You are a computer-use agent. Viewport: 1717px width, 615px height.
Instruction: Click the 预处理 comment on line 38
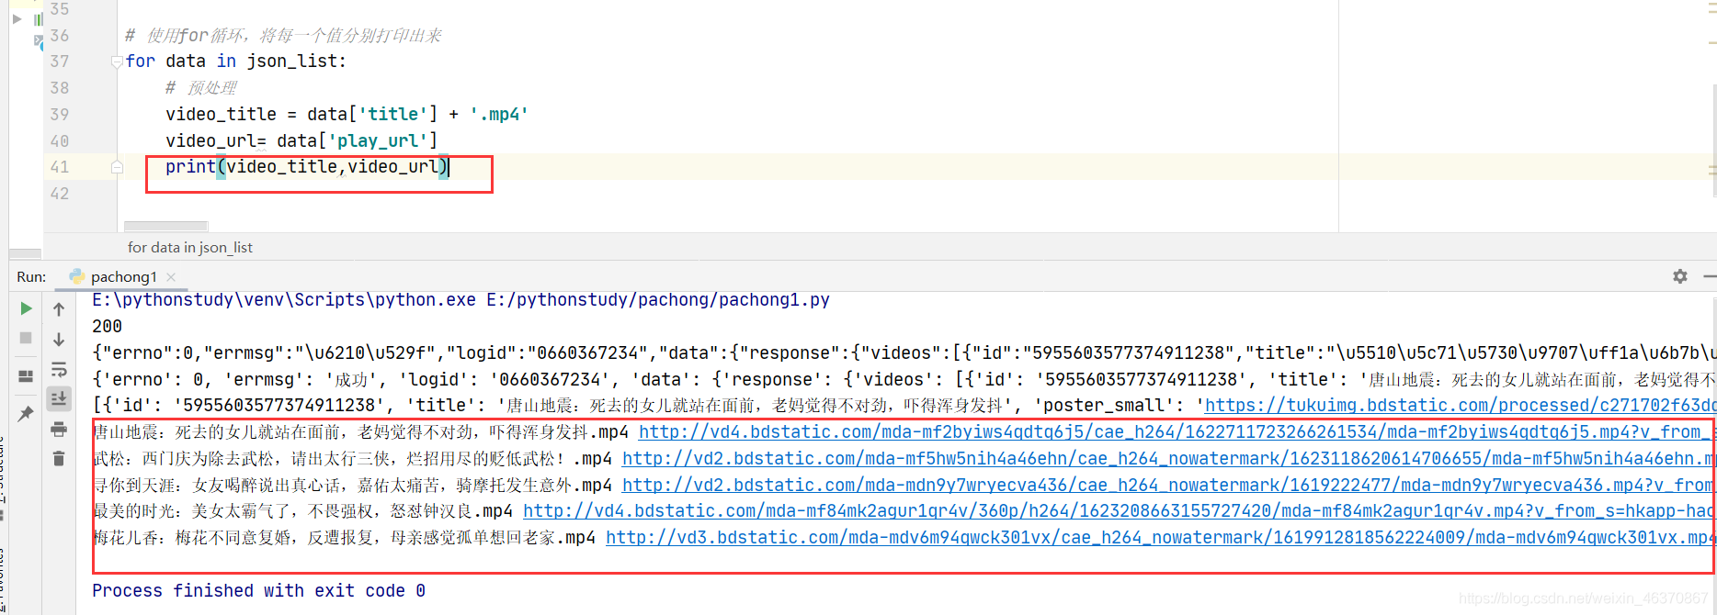pyautogui.click(x=201, y=88)
